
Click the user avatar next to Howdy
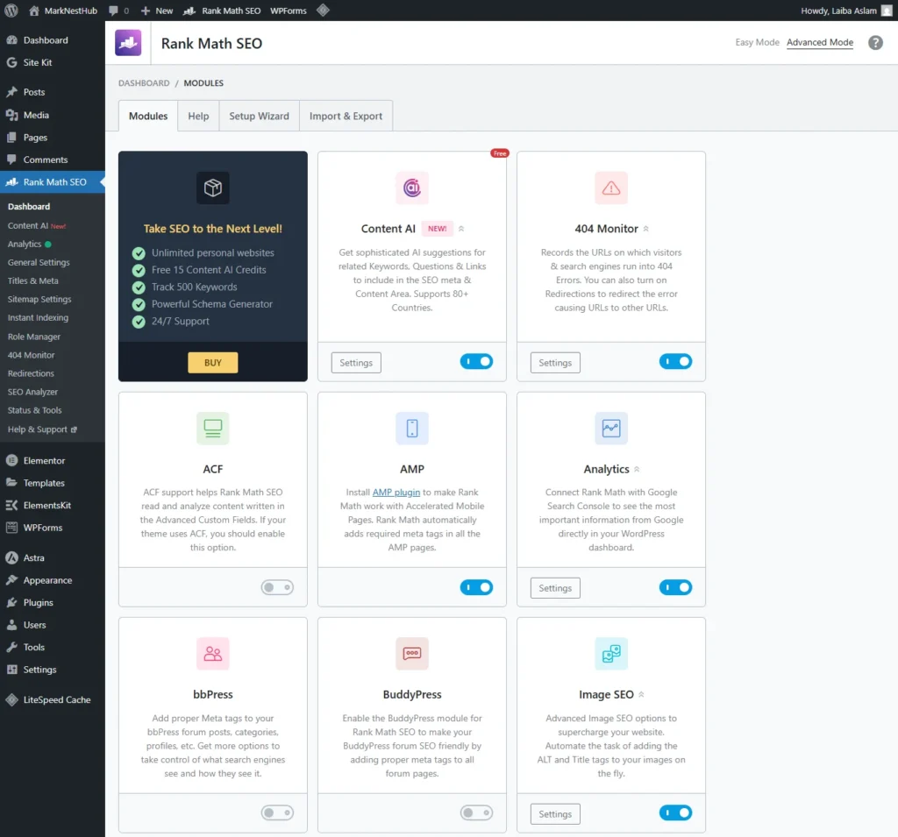click(887, 11)
